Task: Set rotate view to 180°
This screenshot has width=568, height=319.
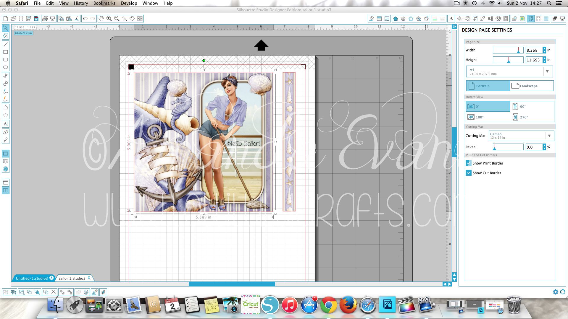Action: point(488,117)
